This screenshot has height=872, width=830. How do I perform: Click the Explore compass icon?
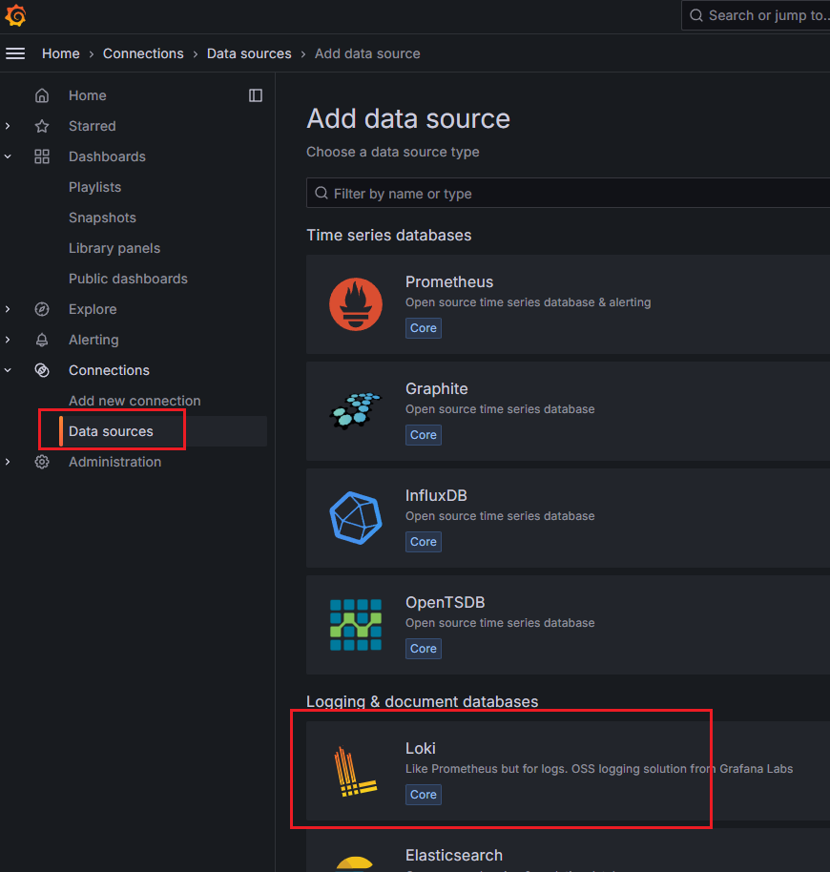42,309
